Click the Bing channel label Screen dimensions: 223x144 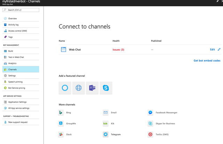pos(68,113)
